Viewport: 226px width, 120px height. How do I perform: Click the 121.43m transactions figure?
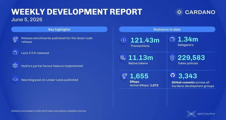pos(145,40)
